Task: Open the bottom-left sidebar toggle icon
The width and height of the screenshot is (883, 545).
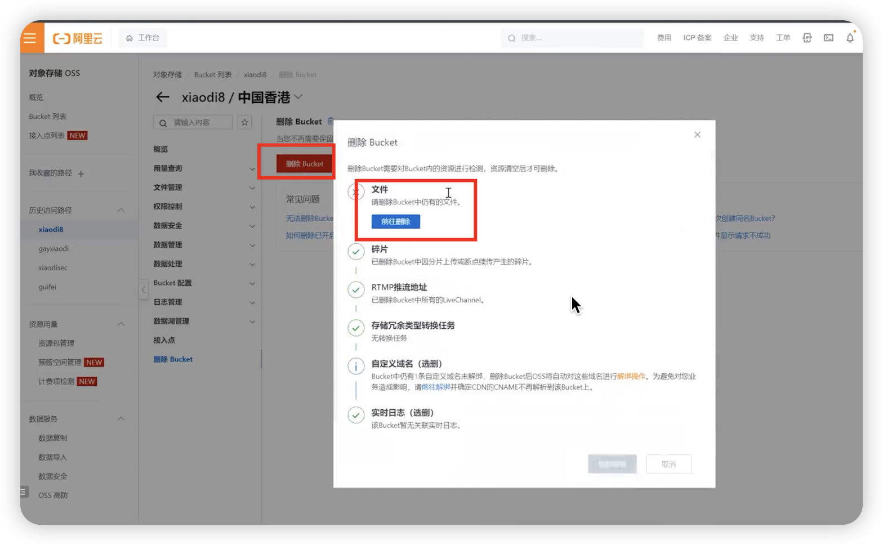Action: tap(24, 492)
